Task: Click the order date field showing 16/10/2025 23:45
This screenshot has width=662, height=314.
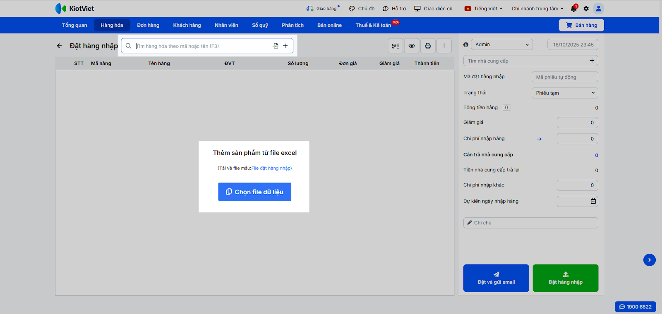Action: pyautogui.click(x=573, y=45)
